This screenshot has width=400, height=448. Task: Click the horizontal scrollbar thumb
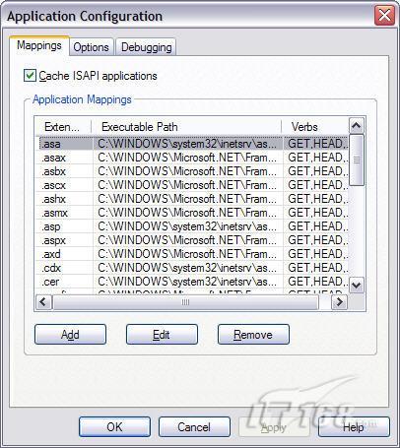[185, 302]
